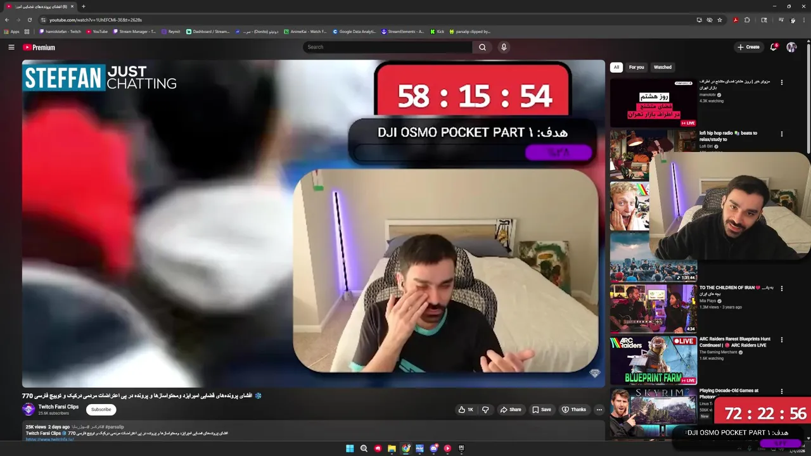Click the #parsalip hashtag in the description
This screenshot has width=811, height=456.
point(115,427)
